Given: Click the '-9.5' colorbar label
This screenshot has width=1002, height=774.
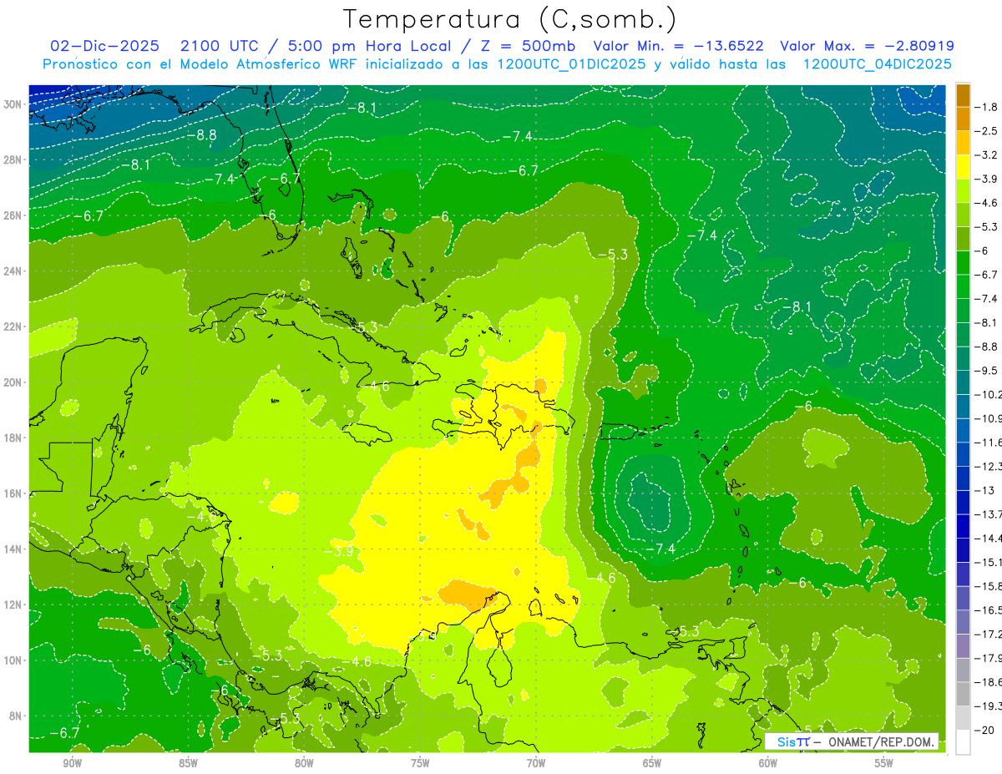Looking at the screenshot, I should 987,371.
